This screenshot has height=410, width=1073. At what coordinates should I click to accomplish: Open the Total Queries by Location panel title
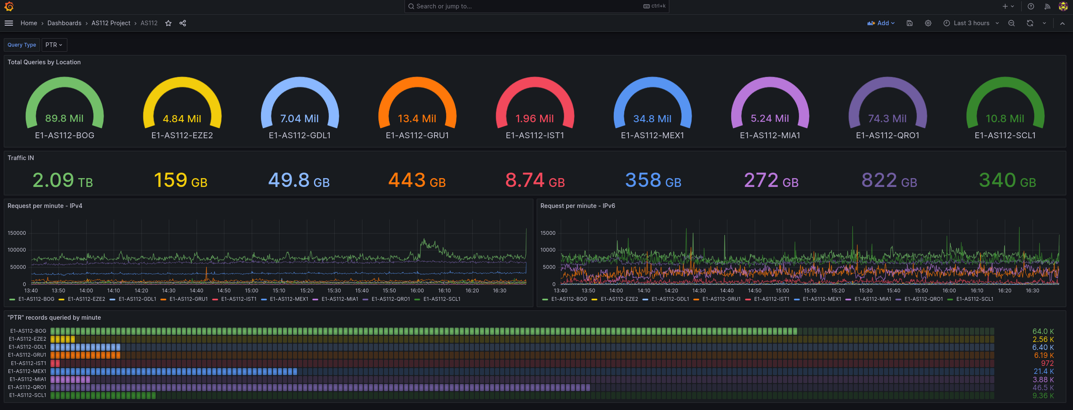coord(44,62)
